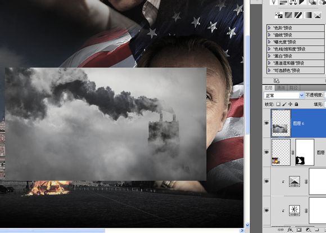
Task: Click the mask link chain on the Gradient Map layer
Action: point(306,182)
